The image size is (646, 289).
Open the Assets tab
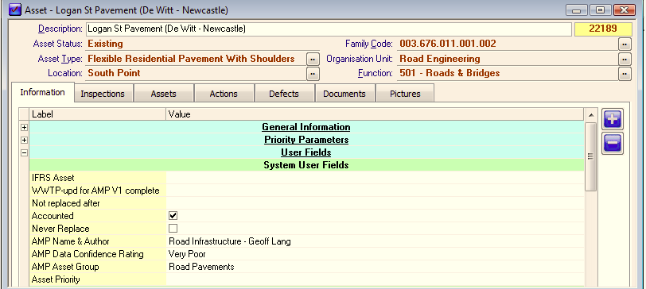164,94
